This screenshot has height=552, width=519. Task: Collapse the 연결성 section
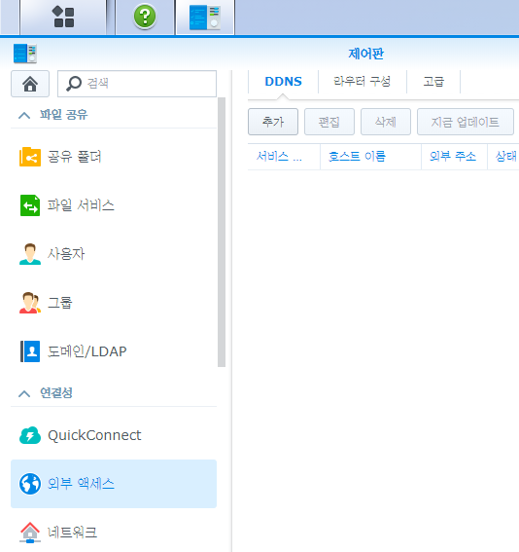(24, 393)
